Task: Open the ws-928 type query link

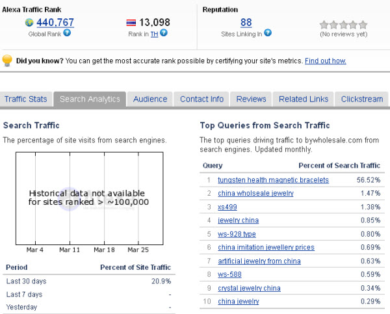Action: point(237,234)
